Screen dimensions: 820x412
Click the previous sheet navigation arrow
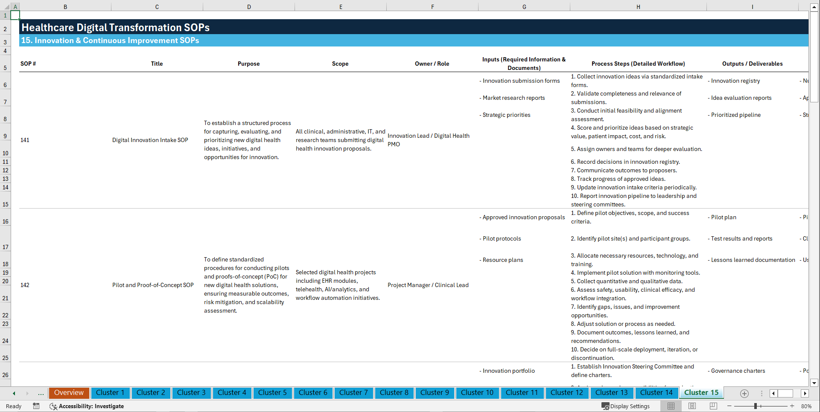tap(14, 393)
